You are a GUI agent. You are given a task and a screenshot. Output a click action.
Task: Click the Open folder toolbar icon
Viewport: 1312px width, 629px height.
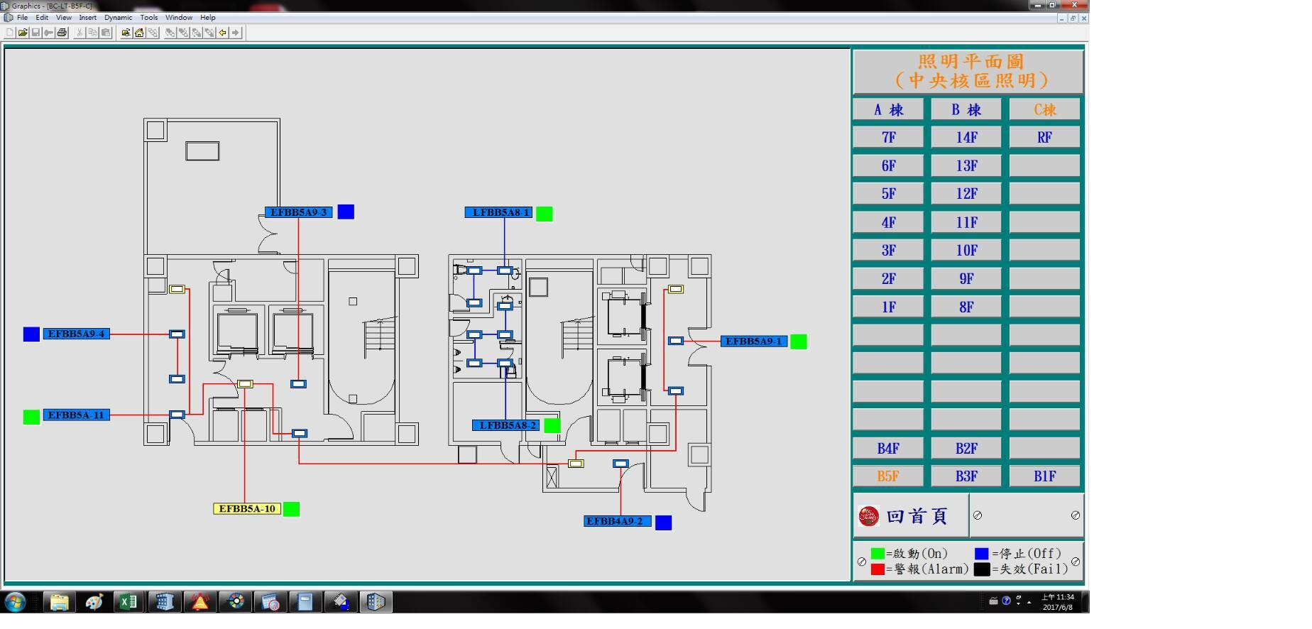[x=23, y=33]
